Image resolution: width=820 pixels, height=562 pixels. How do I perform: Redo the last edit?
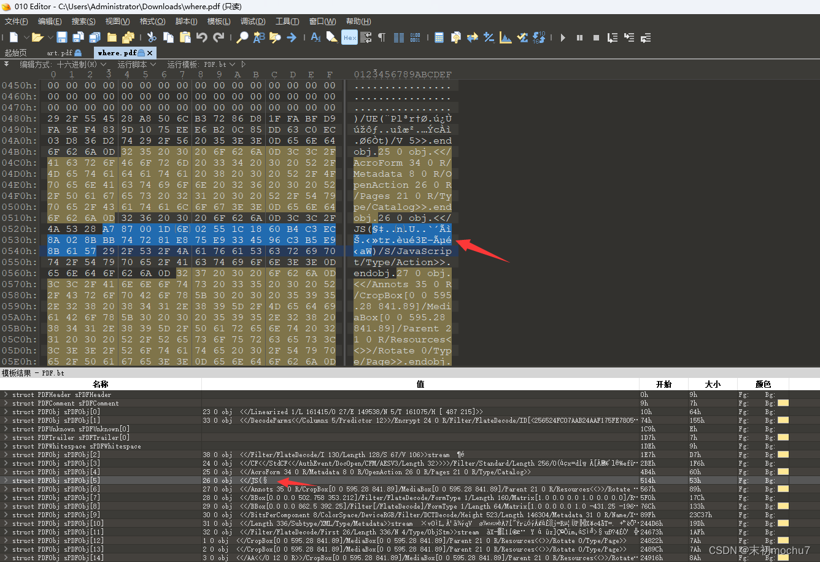tap(219, 37)
